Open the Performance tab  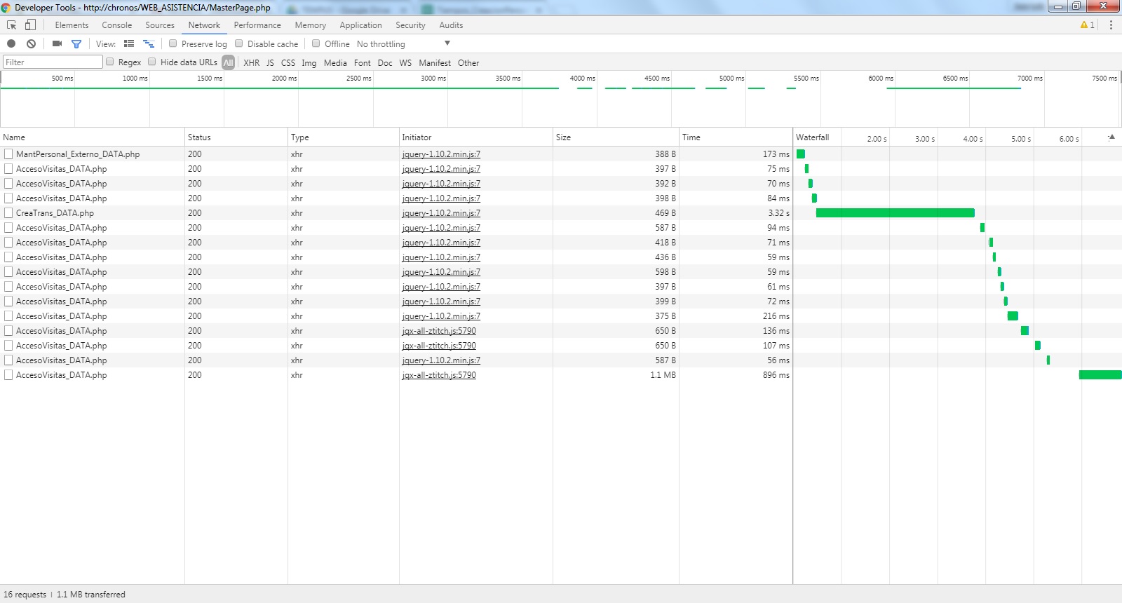[257, 25]
